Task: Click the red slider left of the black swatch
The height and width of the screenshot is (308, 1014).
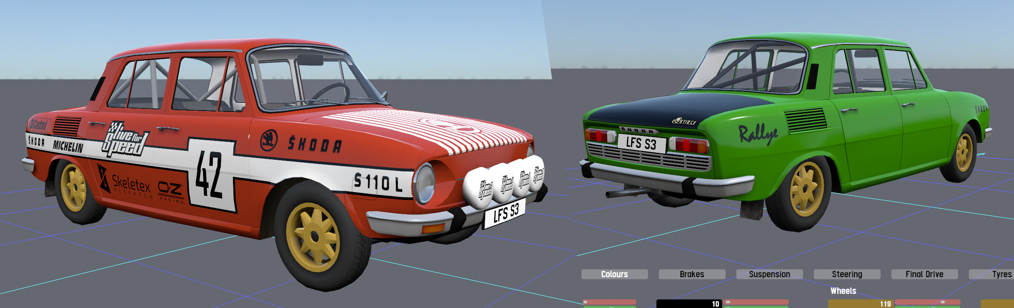Action: 609,302
